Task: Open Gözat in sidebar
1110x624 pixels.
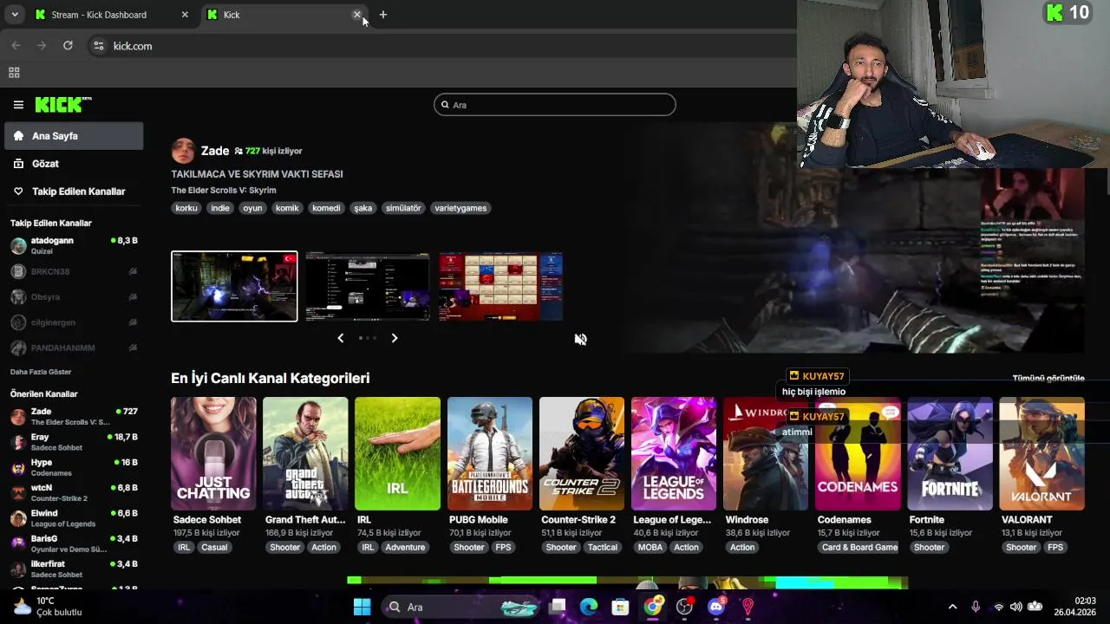Action: (74, 164)
